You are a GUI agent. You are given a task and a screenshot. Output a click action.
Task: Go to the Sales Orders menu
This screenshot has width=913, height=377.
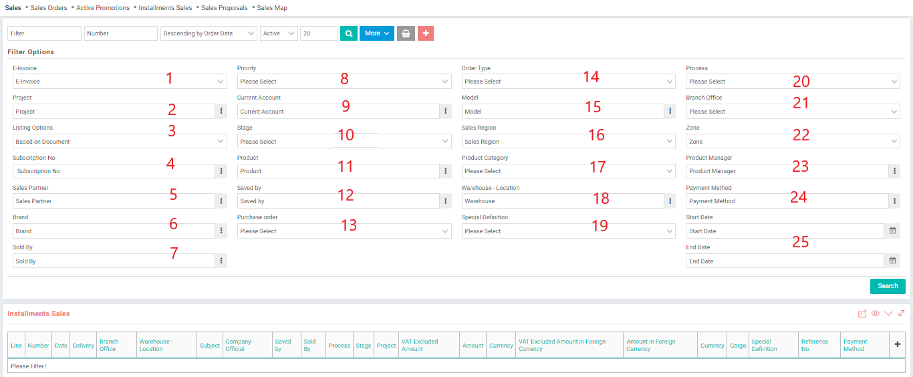pyautogui.click(x=48, y=8)
